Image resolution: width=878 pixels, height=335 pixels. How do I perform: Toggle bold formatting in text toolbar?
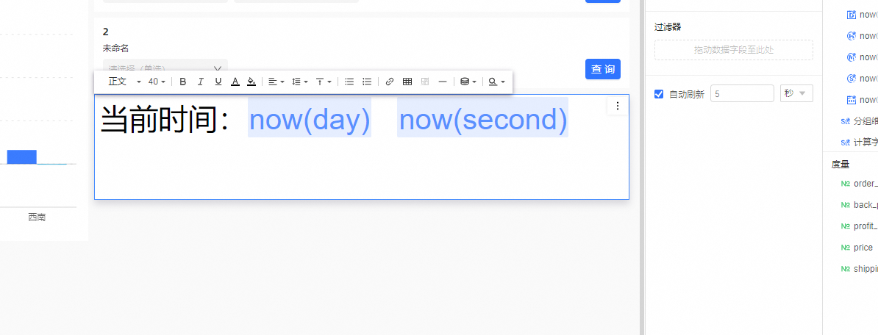coord(183,82)
